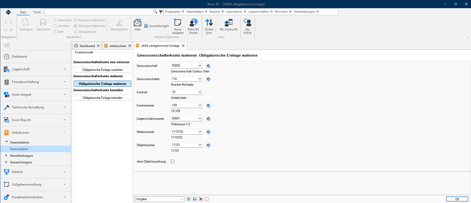Open the Mail icon in ribbon

point(137,25)
